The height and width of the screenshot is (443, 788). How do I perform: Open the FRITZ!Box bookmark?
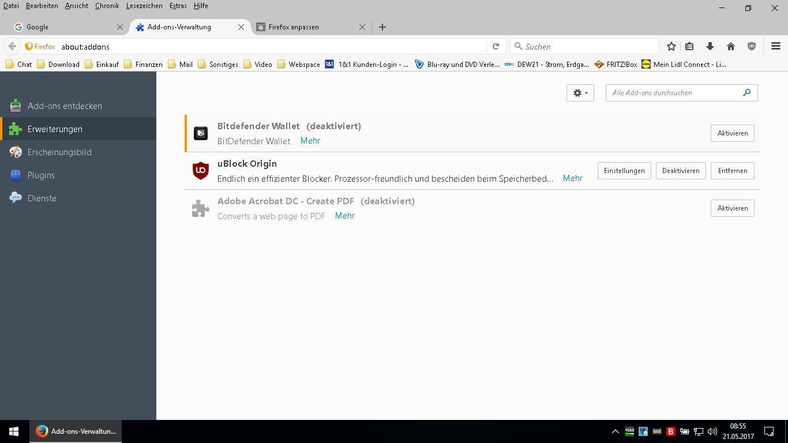[x=616, y=65]
